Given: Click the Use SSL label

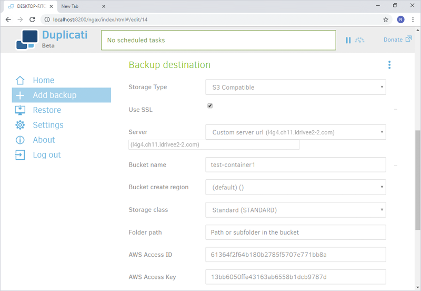Looking at the screenshot, I should [x=141, y=110].
